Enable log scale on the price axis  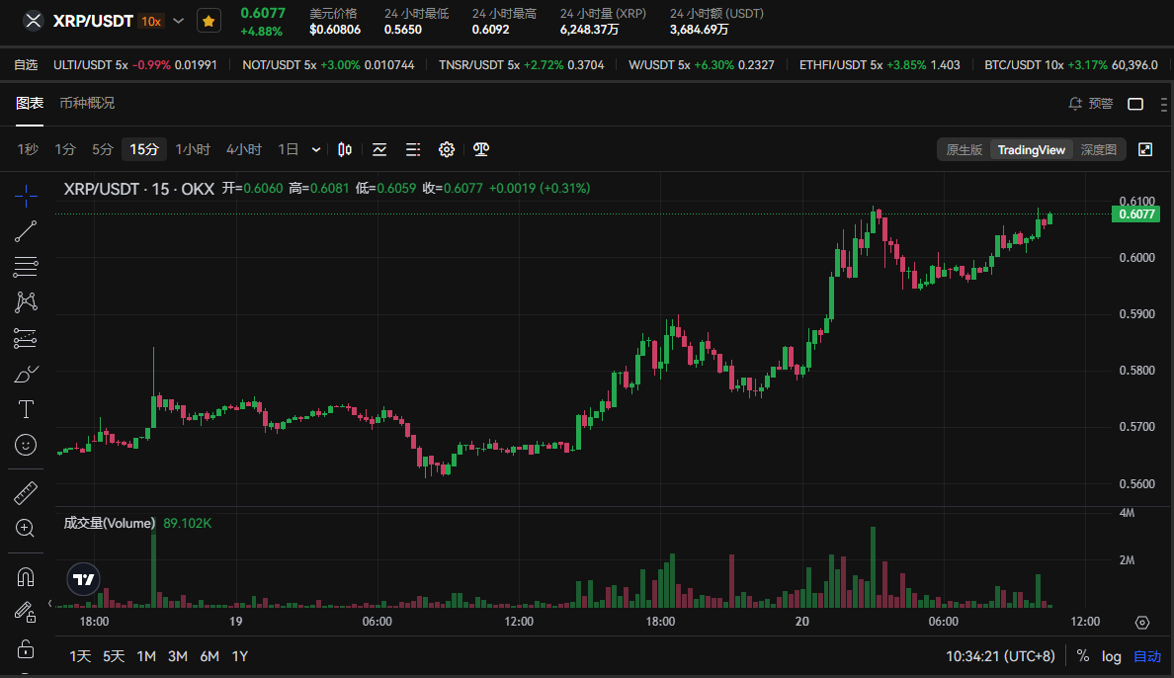(1111, 655)
